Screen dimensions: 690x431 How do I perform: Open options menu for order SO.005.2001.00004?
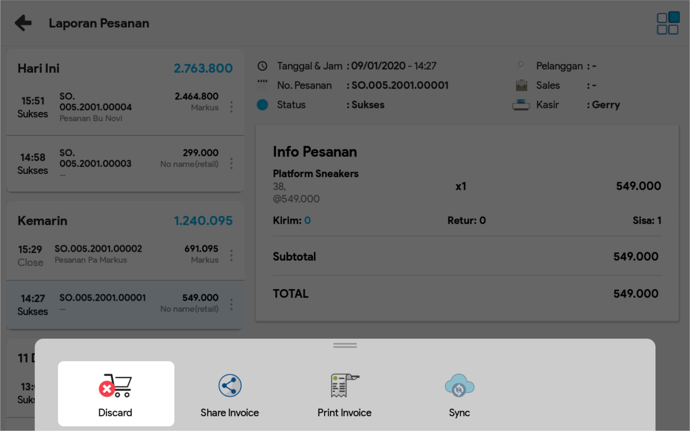pyautogui.click(x=231, y=107)
